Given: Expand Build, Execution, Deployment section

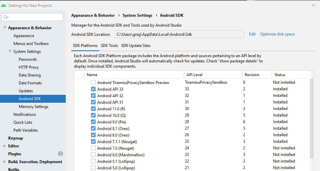Looking at the screenshot, I should coord(4,162).
